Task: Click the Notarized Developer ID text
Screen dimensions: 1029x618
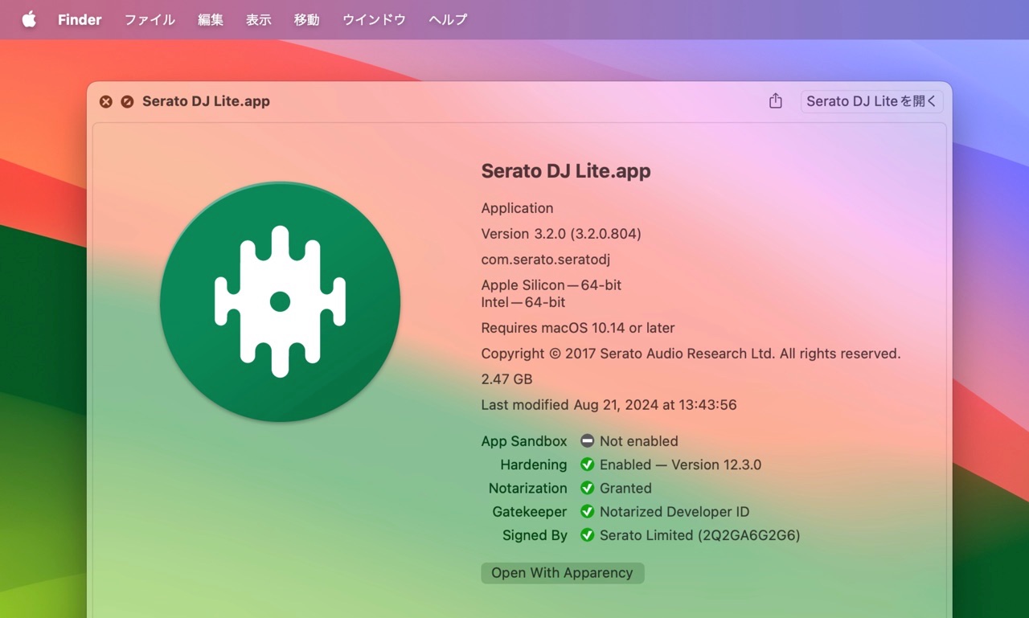Action: tap(674, 512)
